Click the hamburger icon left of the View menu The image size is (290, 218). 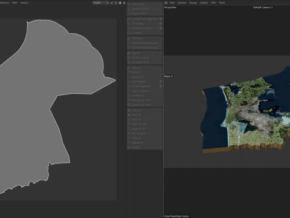(x=166, y=2)
